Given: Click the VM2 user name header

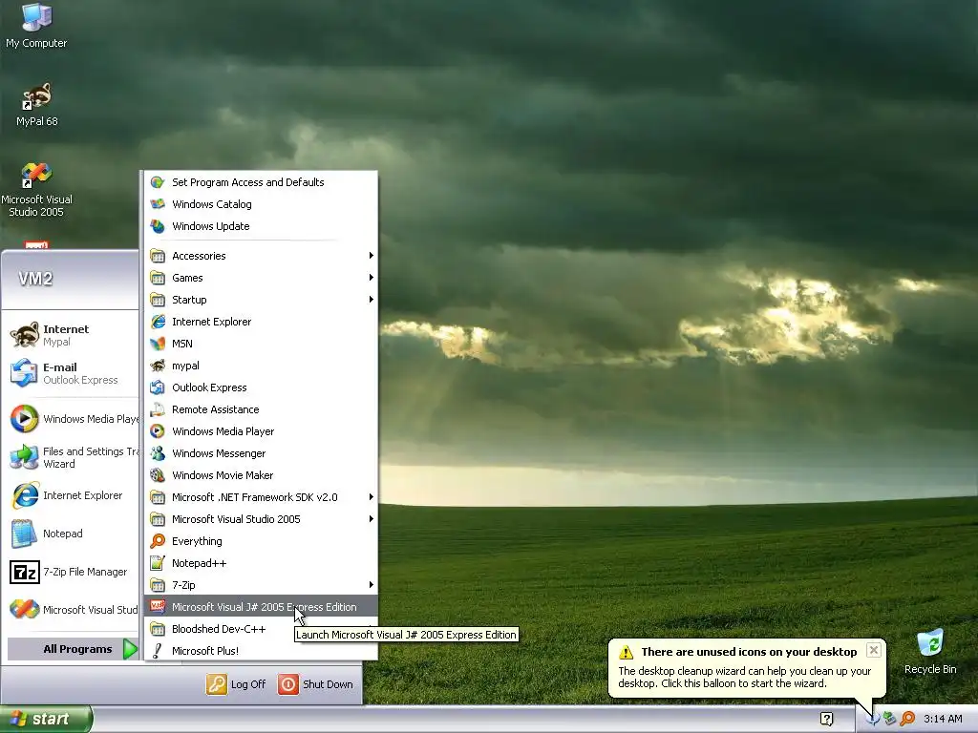Looking at the screenshot, I should point(35,279).
